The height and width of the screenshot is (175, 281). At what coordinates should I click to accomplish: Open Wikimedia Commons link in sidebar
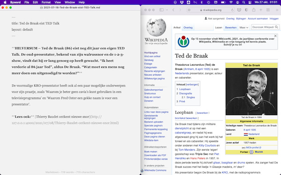click(x=155, y=170)
